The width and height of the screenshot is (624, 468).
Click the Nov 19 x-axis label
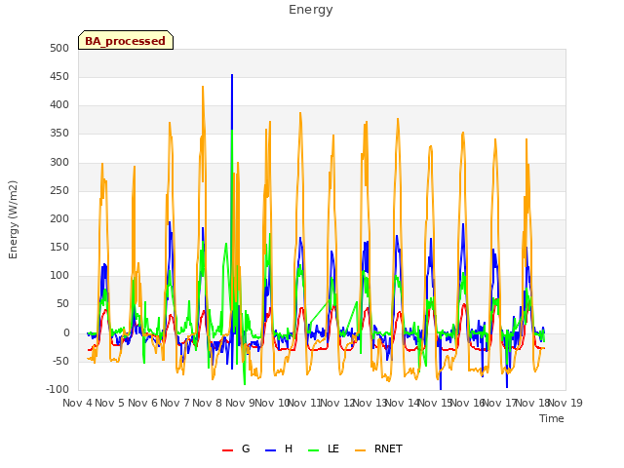pyautogui.click(x=565, y=403)
